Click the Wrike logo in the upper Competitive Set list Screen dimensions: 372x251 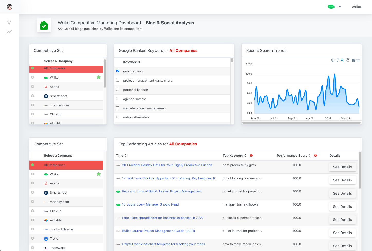point(46,78)
